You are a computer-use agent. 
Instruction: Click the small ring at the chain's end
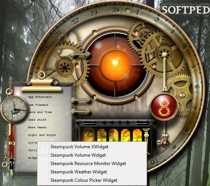click(5, 165)
